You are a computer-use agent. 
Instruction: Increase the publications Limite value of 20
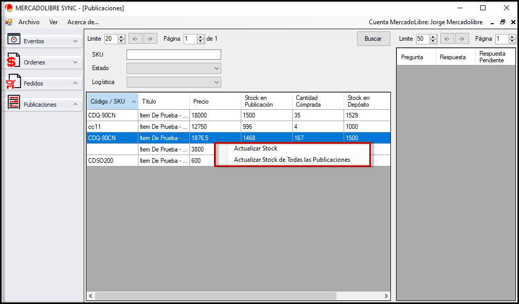pyautogui.click(x=121, y=37)
